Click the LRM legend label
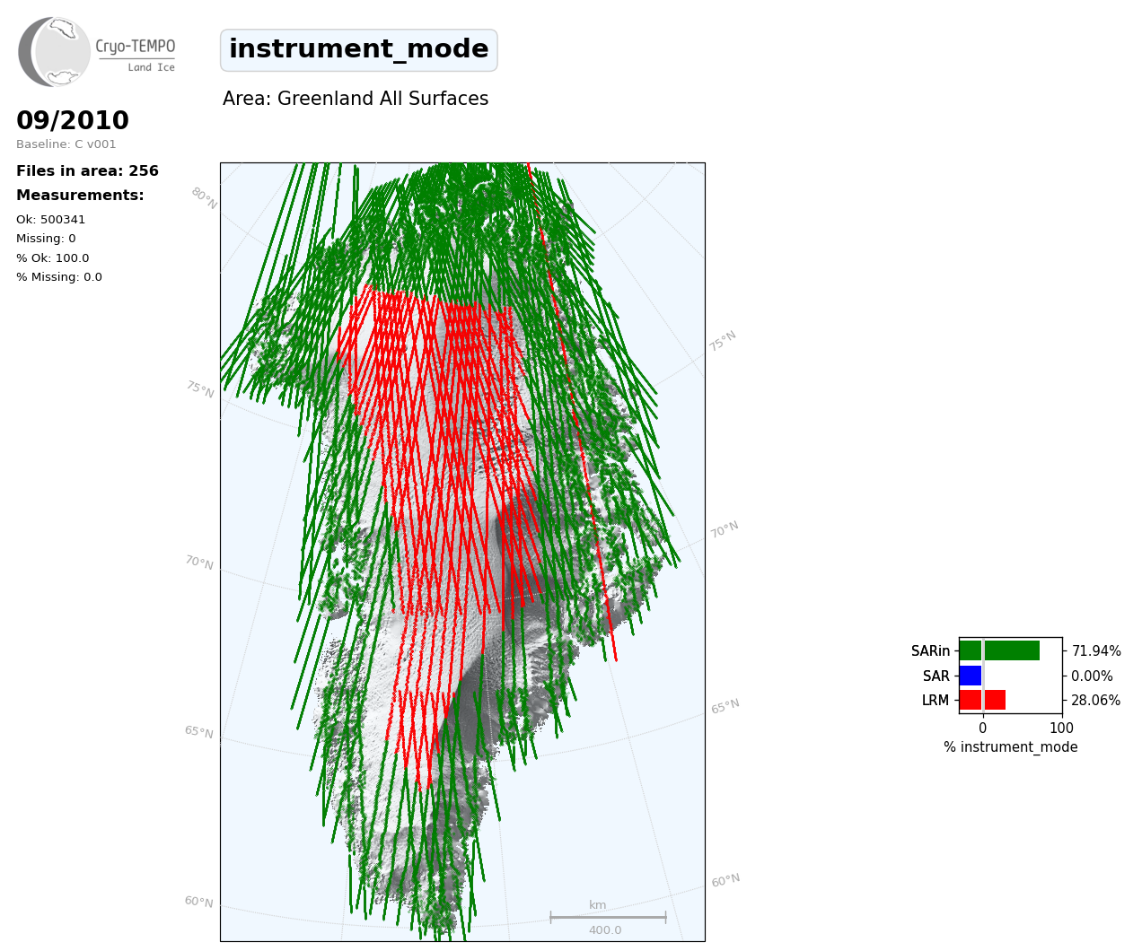This screenshot has height=951, width=1142. point(936,701)
